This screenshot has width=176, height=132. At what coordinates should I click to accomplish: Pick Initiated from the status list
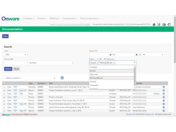click(x=112, y=67)
